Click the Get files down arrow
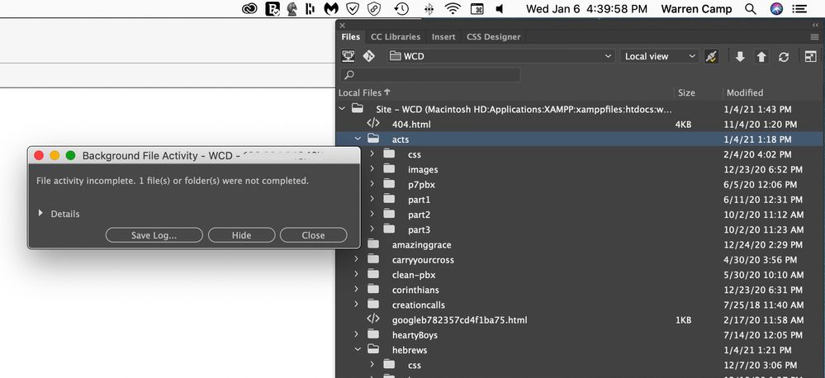 pyautogui.click(x=740, y=57)
